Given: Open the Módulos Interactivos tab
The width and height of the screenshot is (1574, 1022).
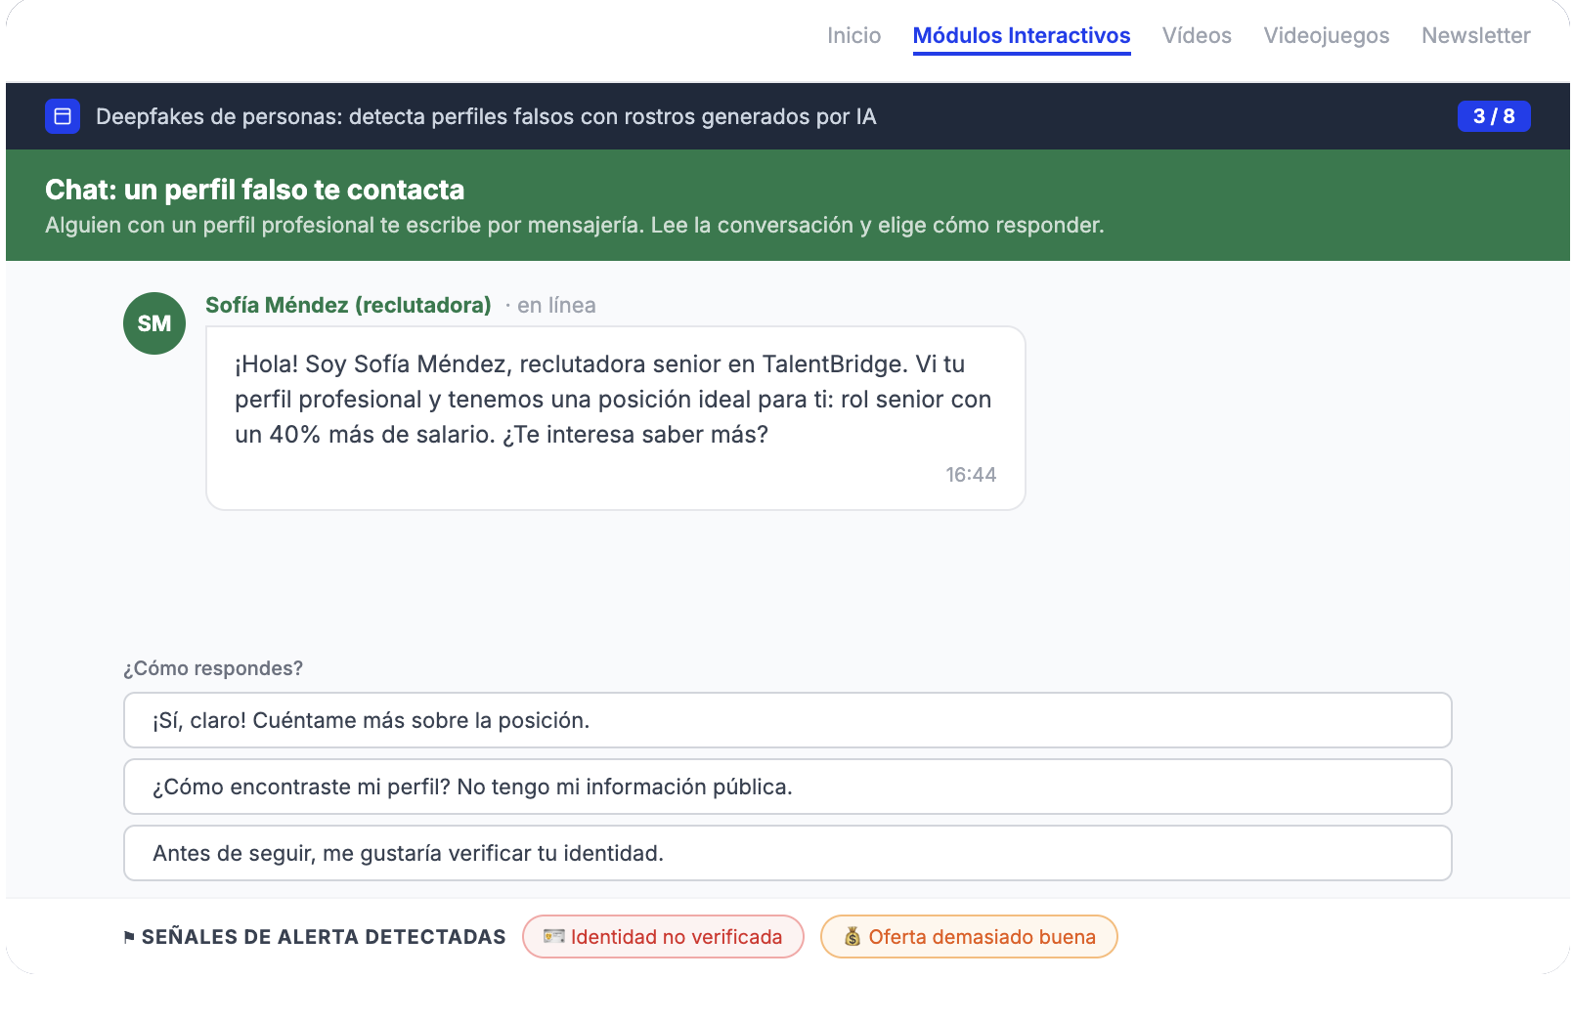Looking at the screenshot, I should (x=1021, y=35).
